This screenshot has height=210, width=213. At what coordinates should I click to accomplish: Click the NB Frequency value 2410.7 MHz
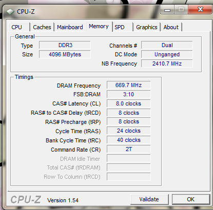(x=167, y=64)
